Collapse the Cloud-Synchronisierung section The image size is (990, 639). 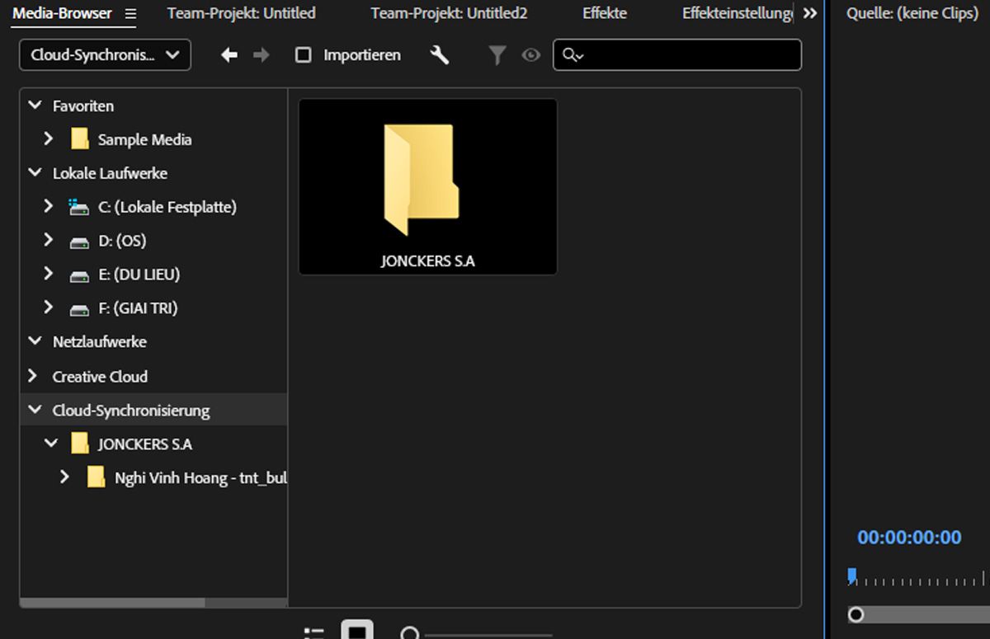tap(35, 410)
